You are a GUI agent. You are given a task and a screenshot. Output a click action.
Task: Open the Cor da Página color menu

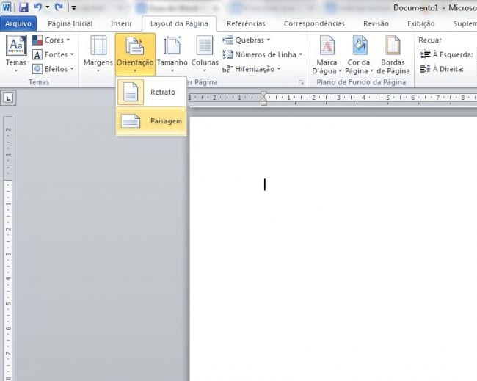point(359,55)
